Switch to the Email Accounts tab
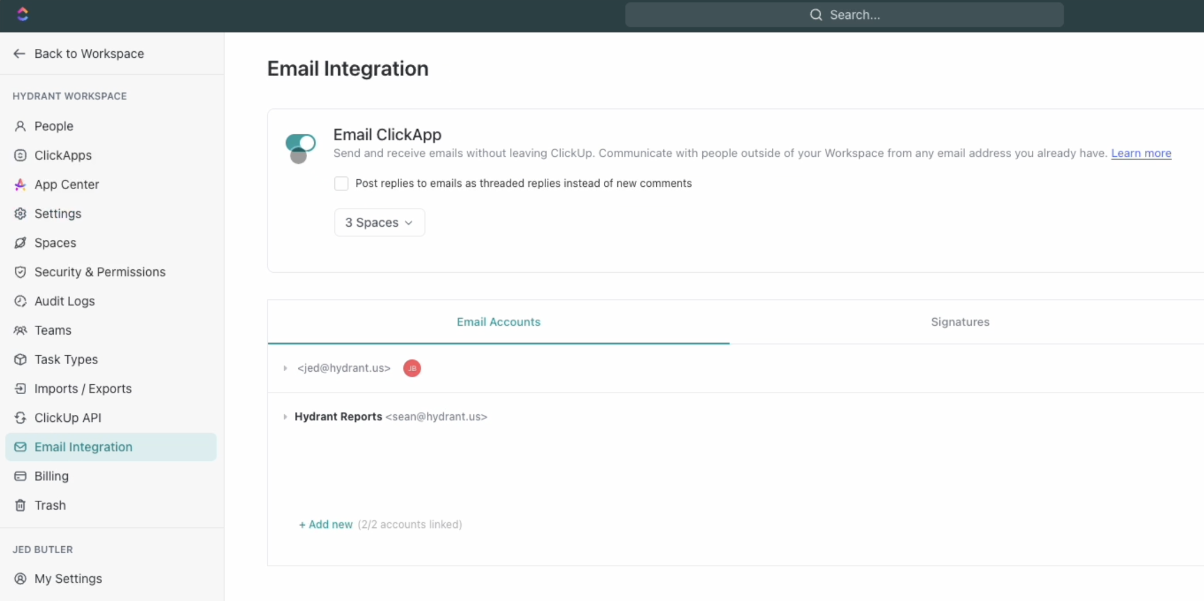Image resolution: width=1204 pixels, height=601 pixels. (x=498, y=322)
